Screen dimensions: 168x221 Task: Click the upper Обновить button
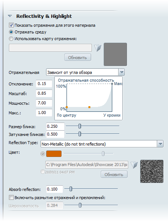pyautogui.click(x=78, y=57)
